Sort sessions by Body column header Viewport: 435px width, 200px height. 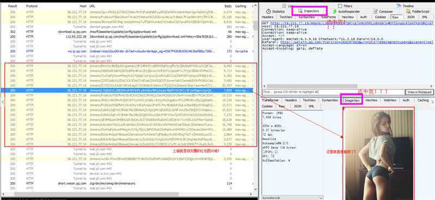click(228, 6)
